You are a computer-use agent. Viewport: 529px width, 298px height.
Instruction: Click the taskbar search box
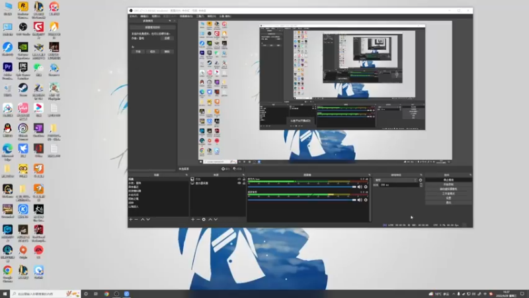pos(46,294)
